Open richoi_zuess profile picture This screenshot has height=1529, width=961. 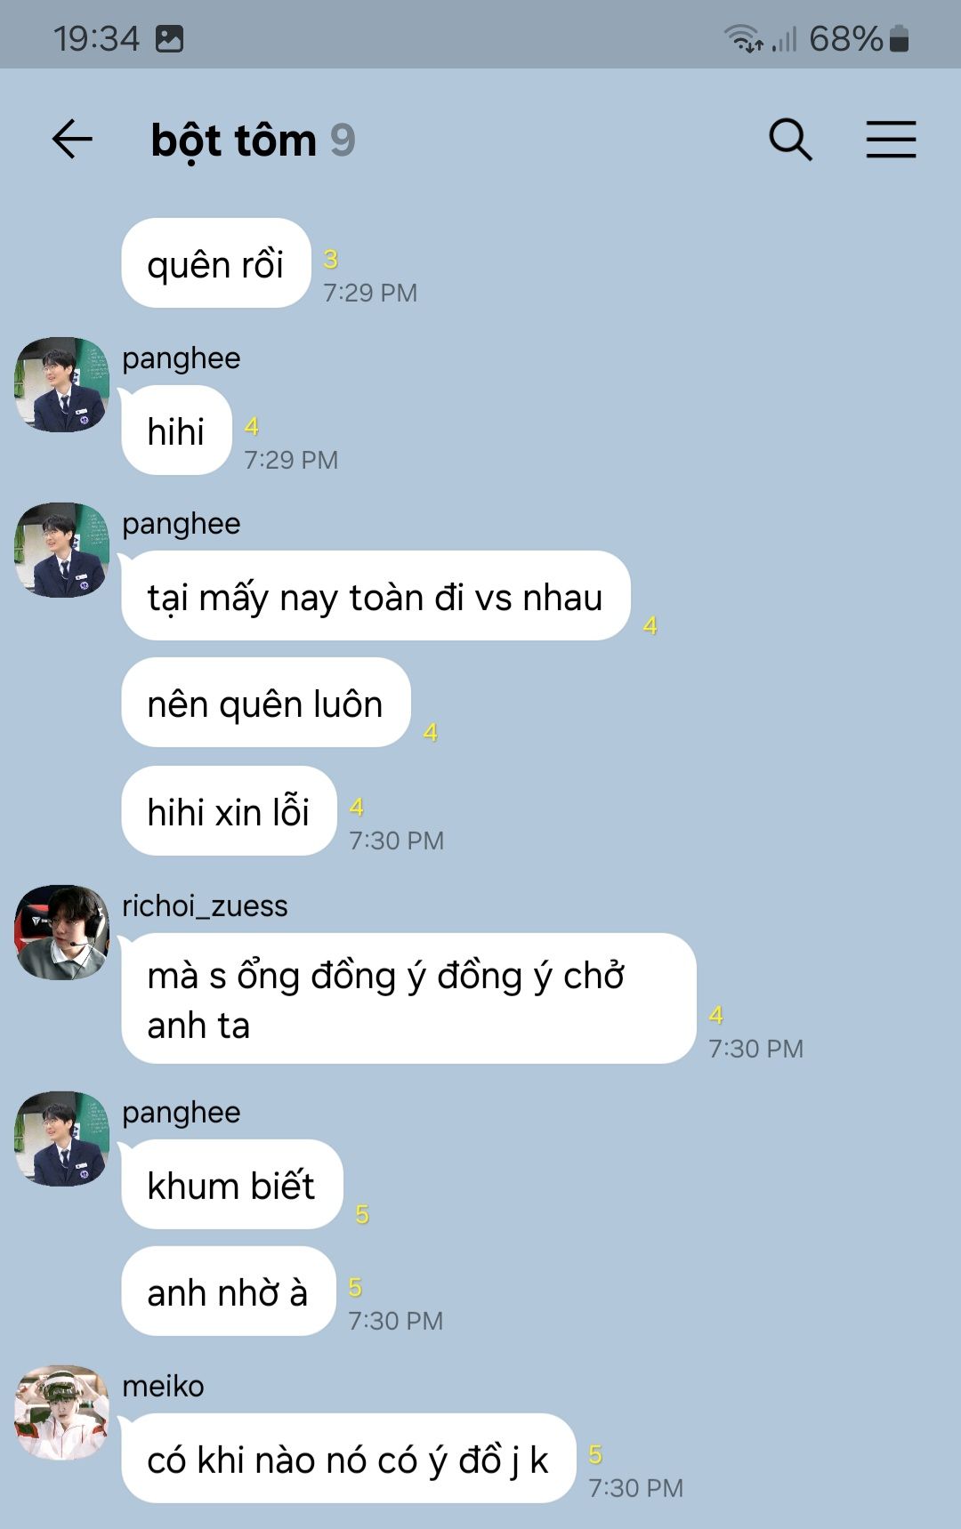62,932
